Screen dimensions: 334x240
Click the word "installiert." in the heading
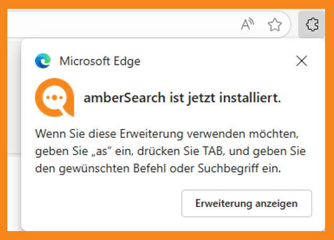click(250, 98)
